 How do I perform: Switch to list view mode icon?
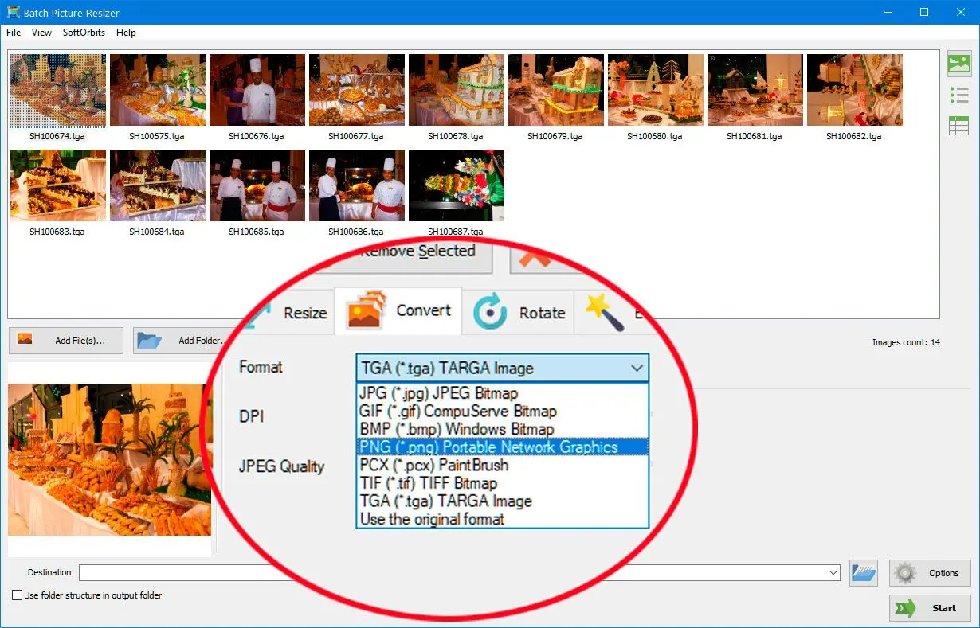958,96
